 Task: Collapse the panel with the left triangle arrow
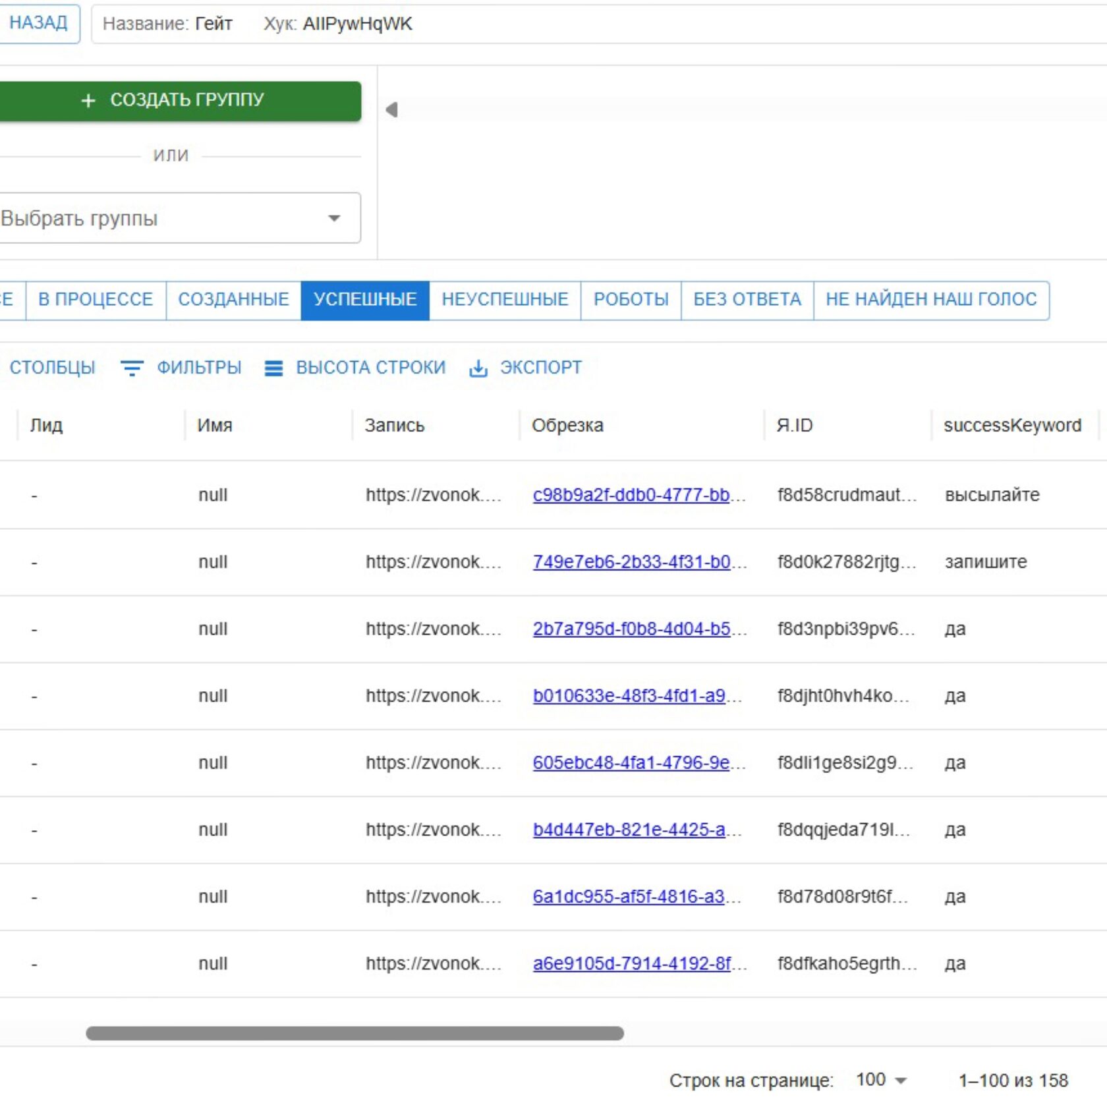[x=392, y=109]
